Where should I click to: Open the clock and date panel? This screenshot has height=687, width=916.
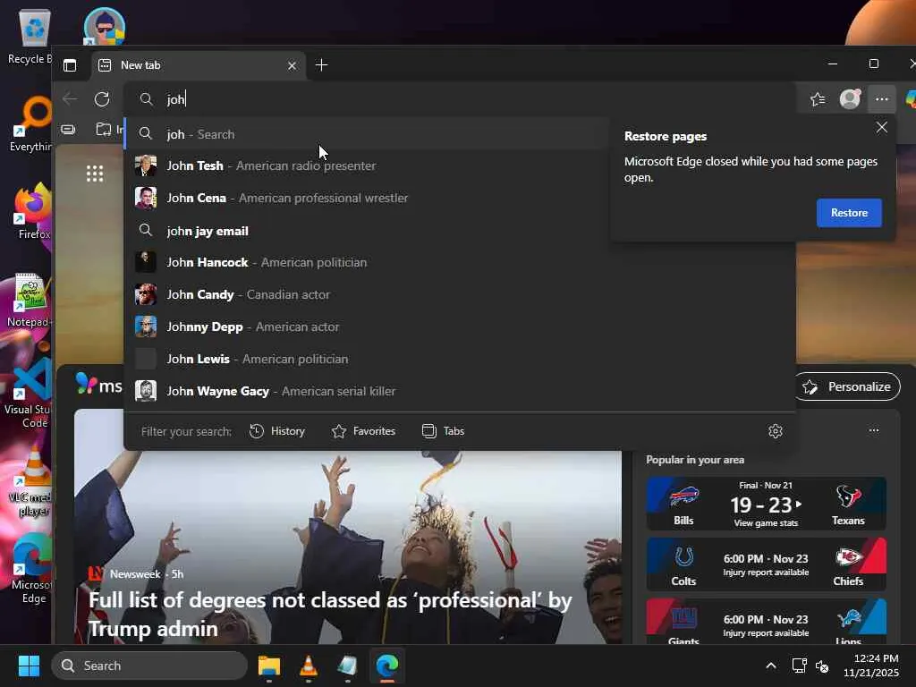coord(871,666)
